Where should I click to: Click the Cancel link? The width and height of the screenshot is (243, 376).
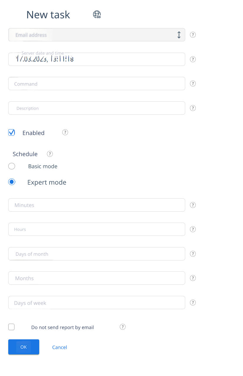point(60,347)
